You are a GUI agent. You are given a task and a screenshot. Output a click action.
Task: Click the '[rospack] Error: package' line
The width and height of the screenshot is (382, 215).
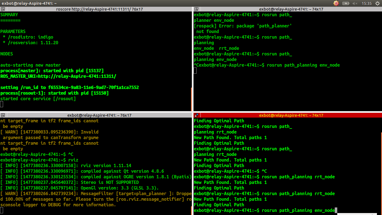[x=243, y=26]
